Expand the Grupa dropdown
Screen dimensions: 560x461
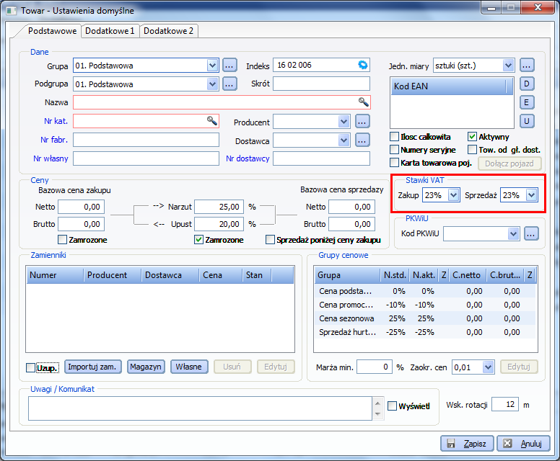[x=212, y=66]
